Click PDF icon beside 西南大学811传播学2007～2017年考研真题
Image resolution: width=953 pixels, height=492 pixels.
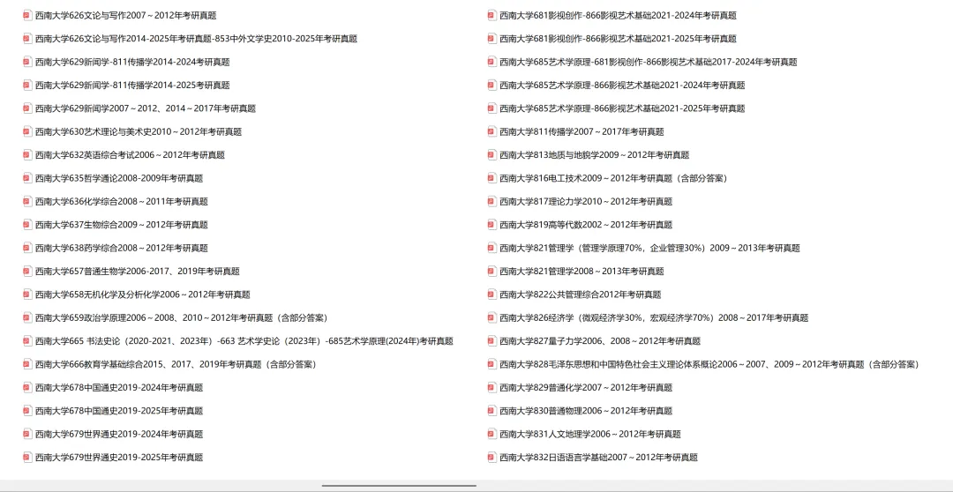point(492,131)
